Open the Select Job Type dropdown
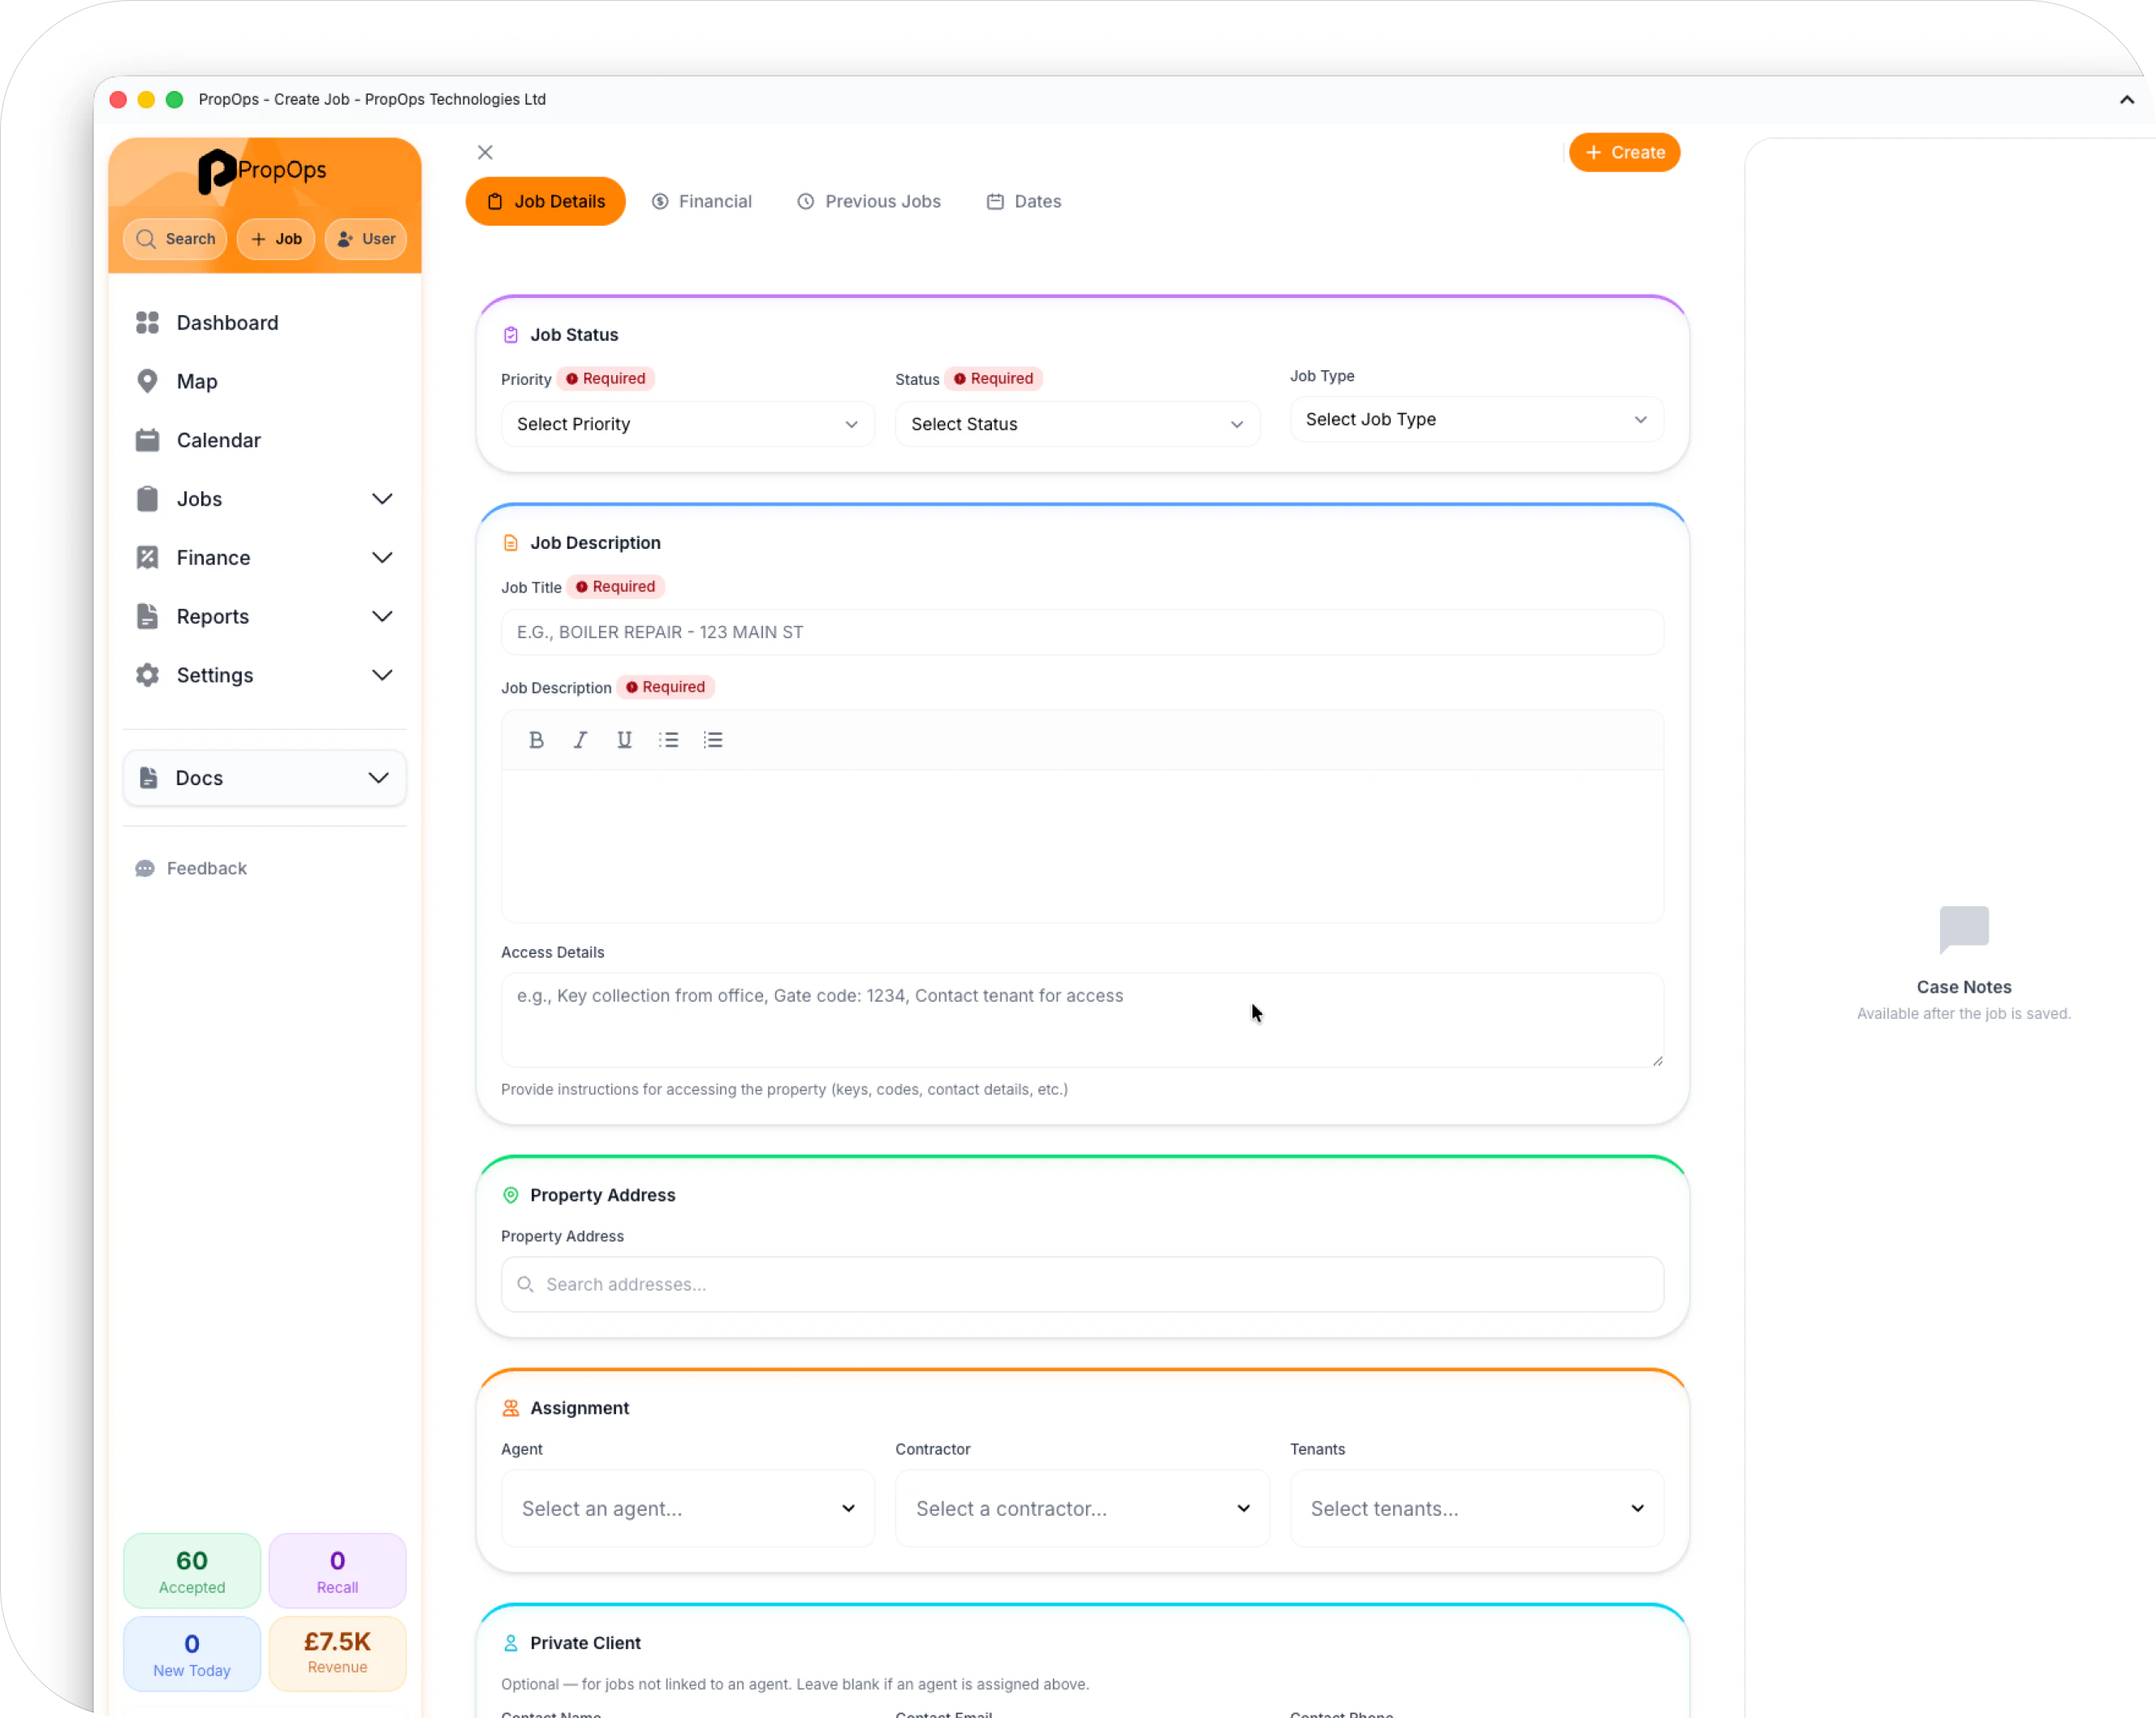 [1478, 420]
